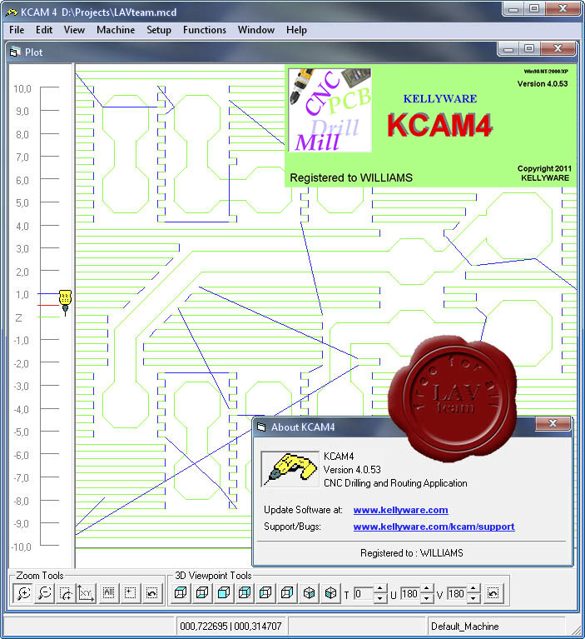Viewport: 585px width, 639px height.
Task: Click the Plot window title icon
Action: tap(15, 52)
